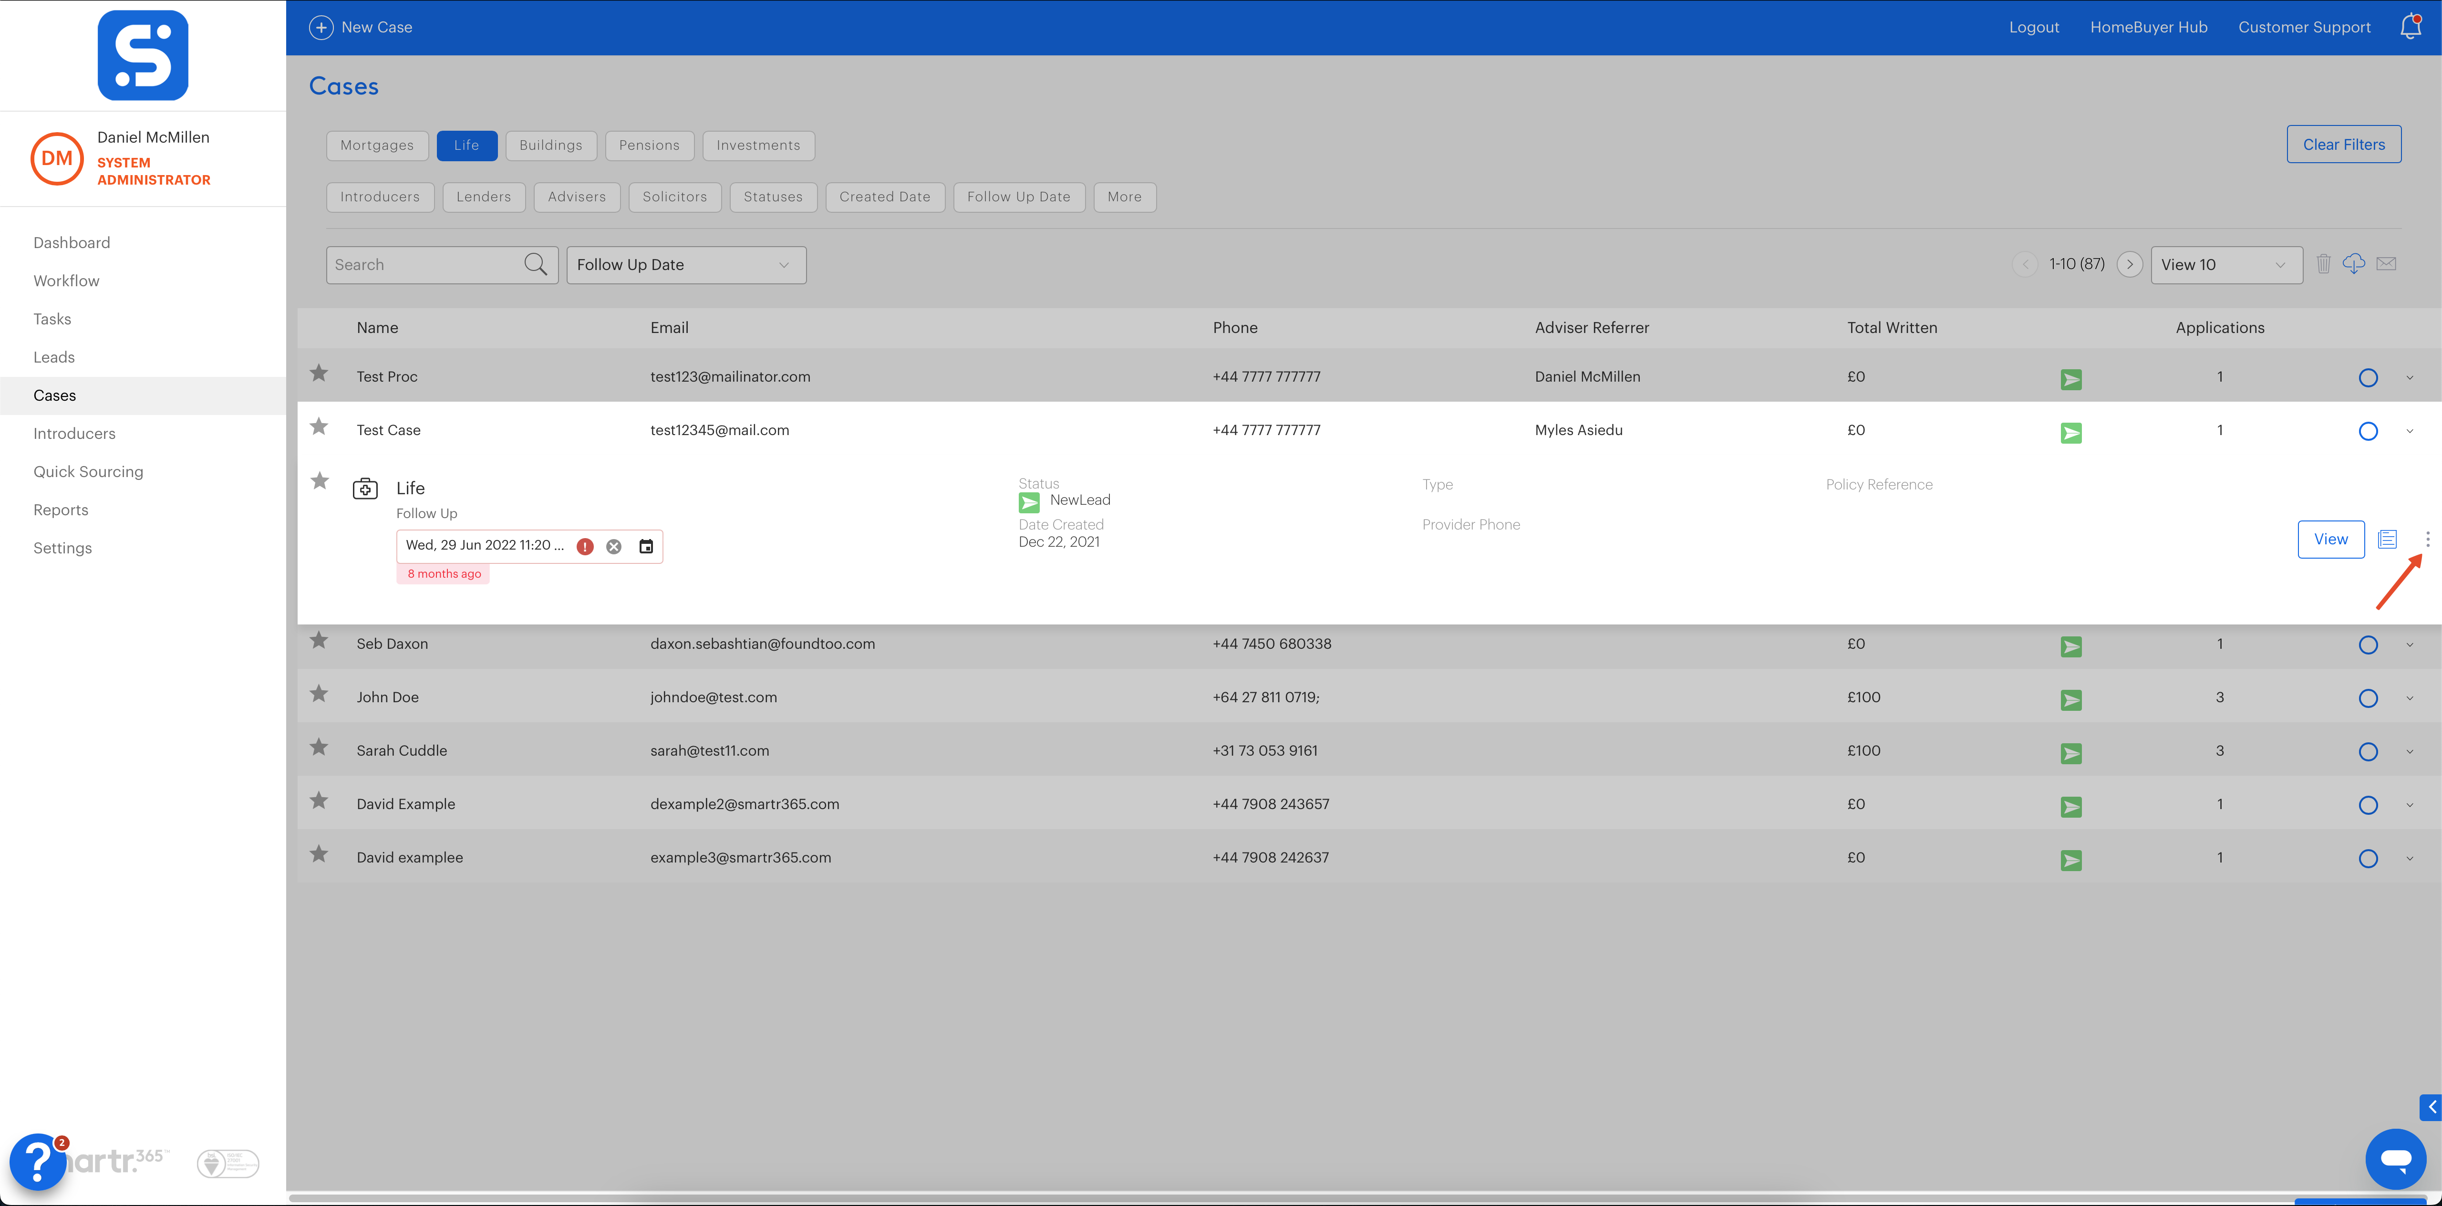
Task: Expand the Sarah Cuddle row chevron
Action: point(2410,752)
